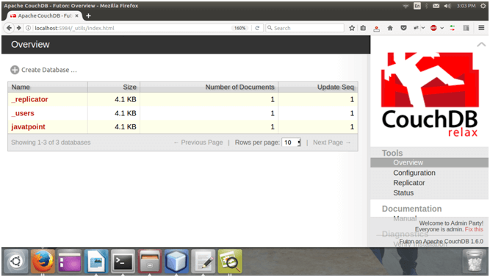Open Ubuntu dash search launcher icon
This screenshot has width=490, height=277.
(15, 261)
